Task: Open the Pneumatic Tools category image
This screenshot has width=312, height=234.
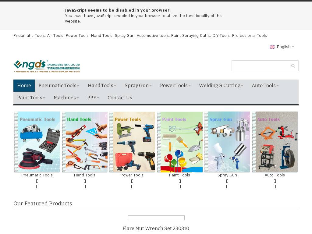Action: point(37,142)
